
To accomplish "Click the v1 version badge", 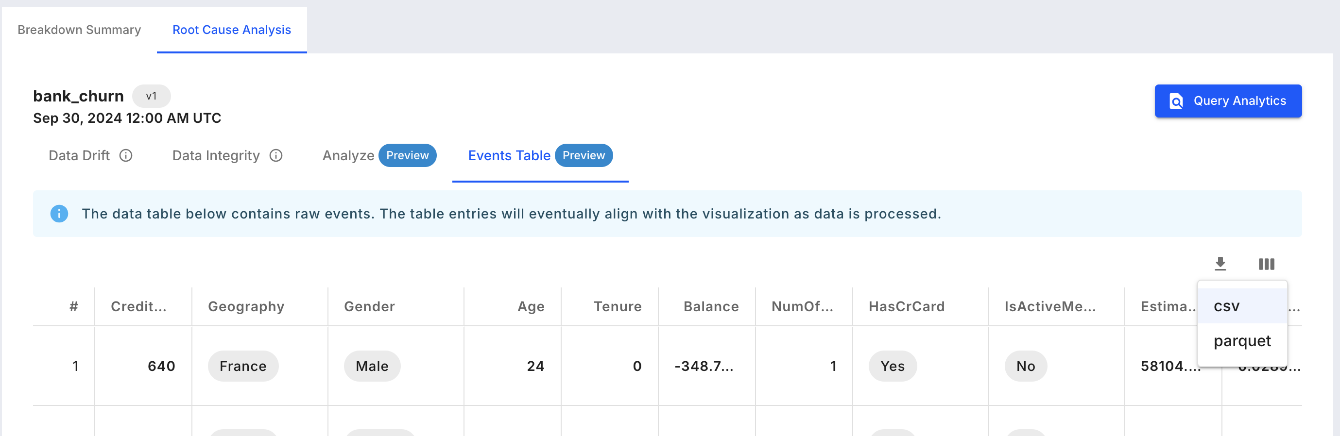I will click(152, 96).
